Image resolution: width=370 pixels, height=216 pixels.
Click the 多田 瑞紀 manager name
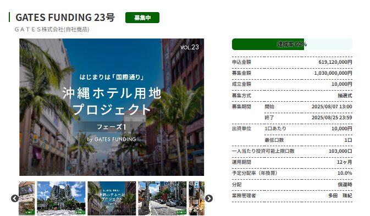[340, 196]
